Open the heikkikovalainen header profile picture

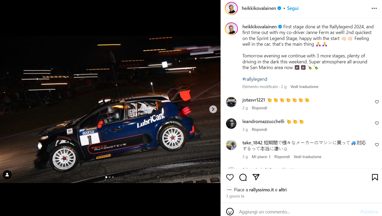[x=231, y=8]
